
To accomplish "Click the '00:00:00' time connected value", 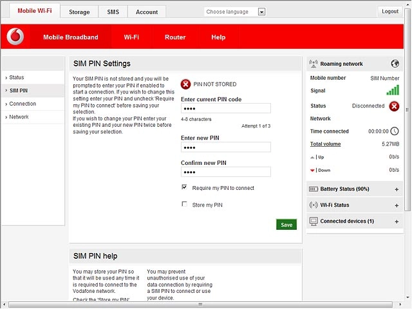I will click(x=378, y=131).
